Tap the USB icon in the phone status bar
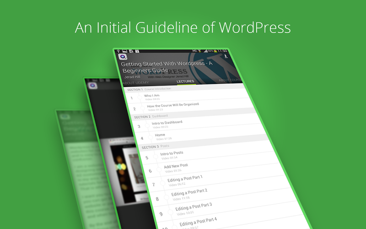This screenshot has height=229, width=366. [118, 51]
